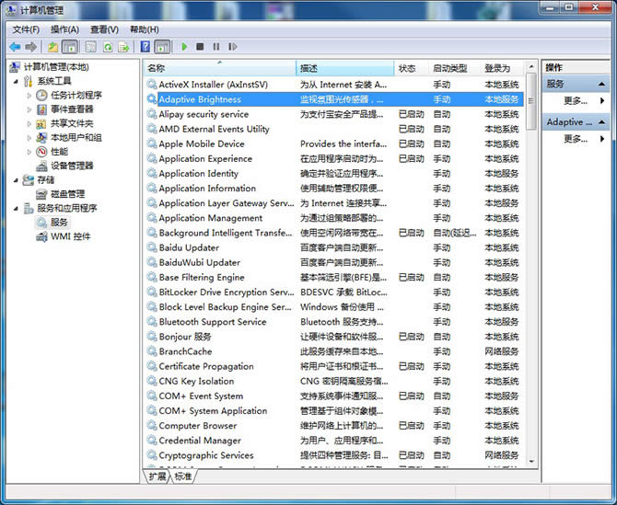Screen dimensions: 617x505
Task: Open the 操作(A) menu
Action: click(x=64, y=29)
